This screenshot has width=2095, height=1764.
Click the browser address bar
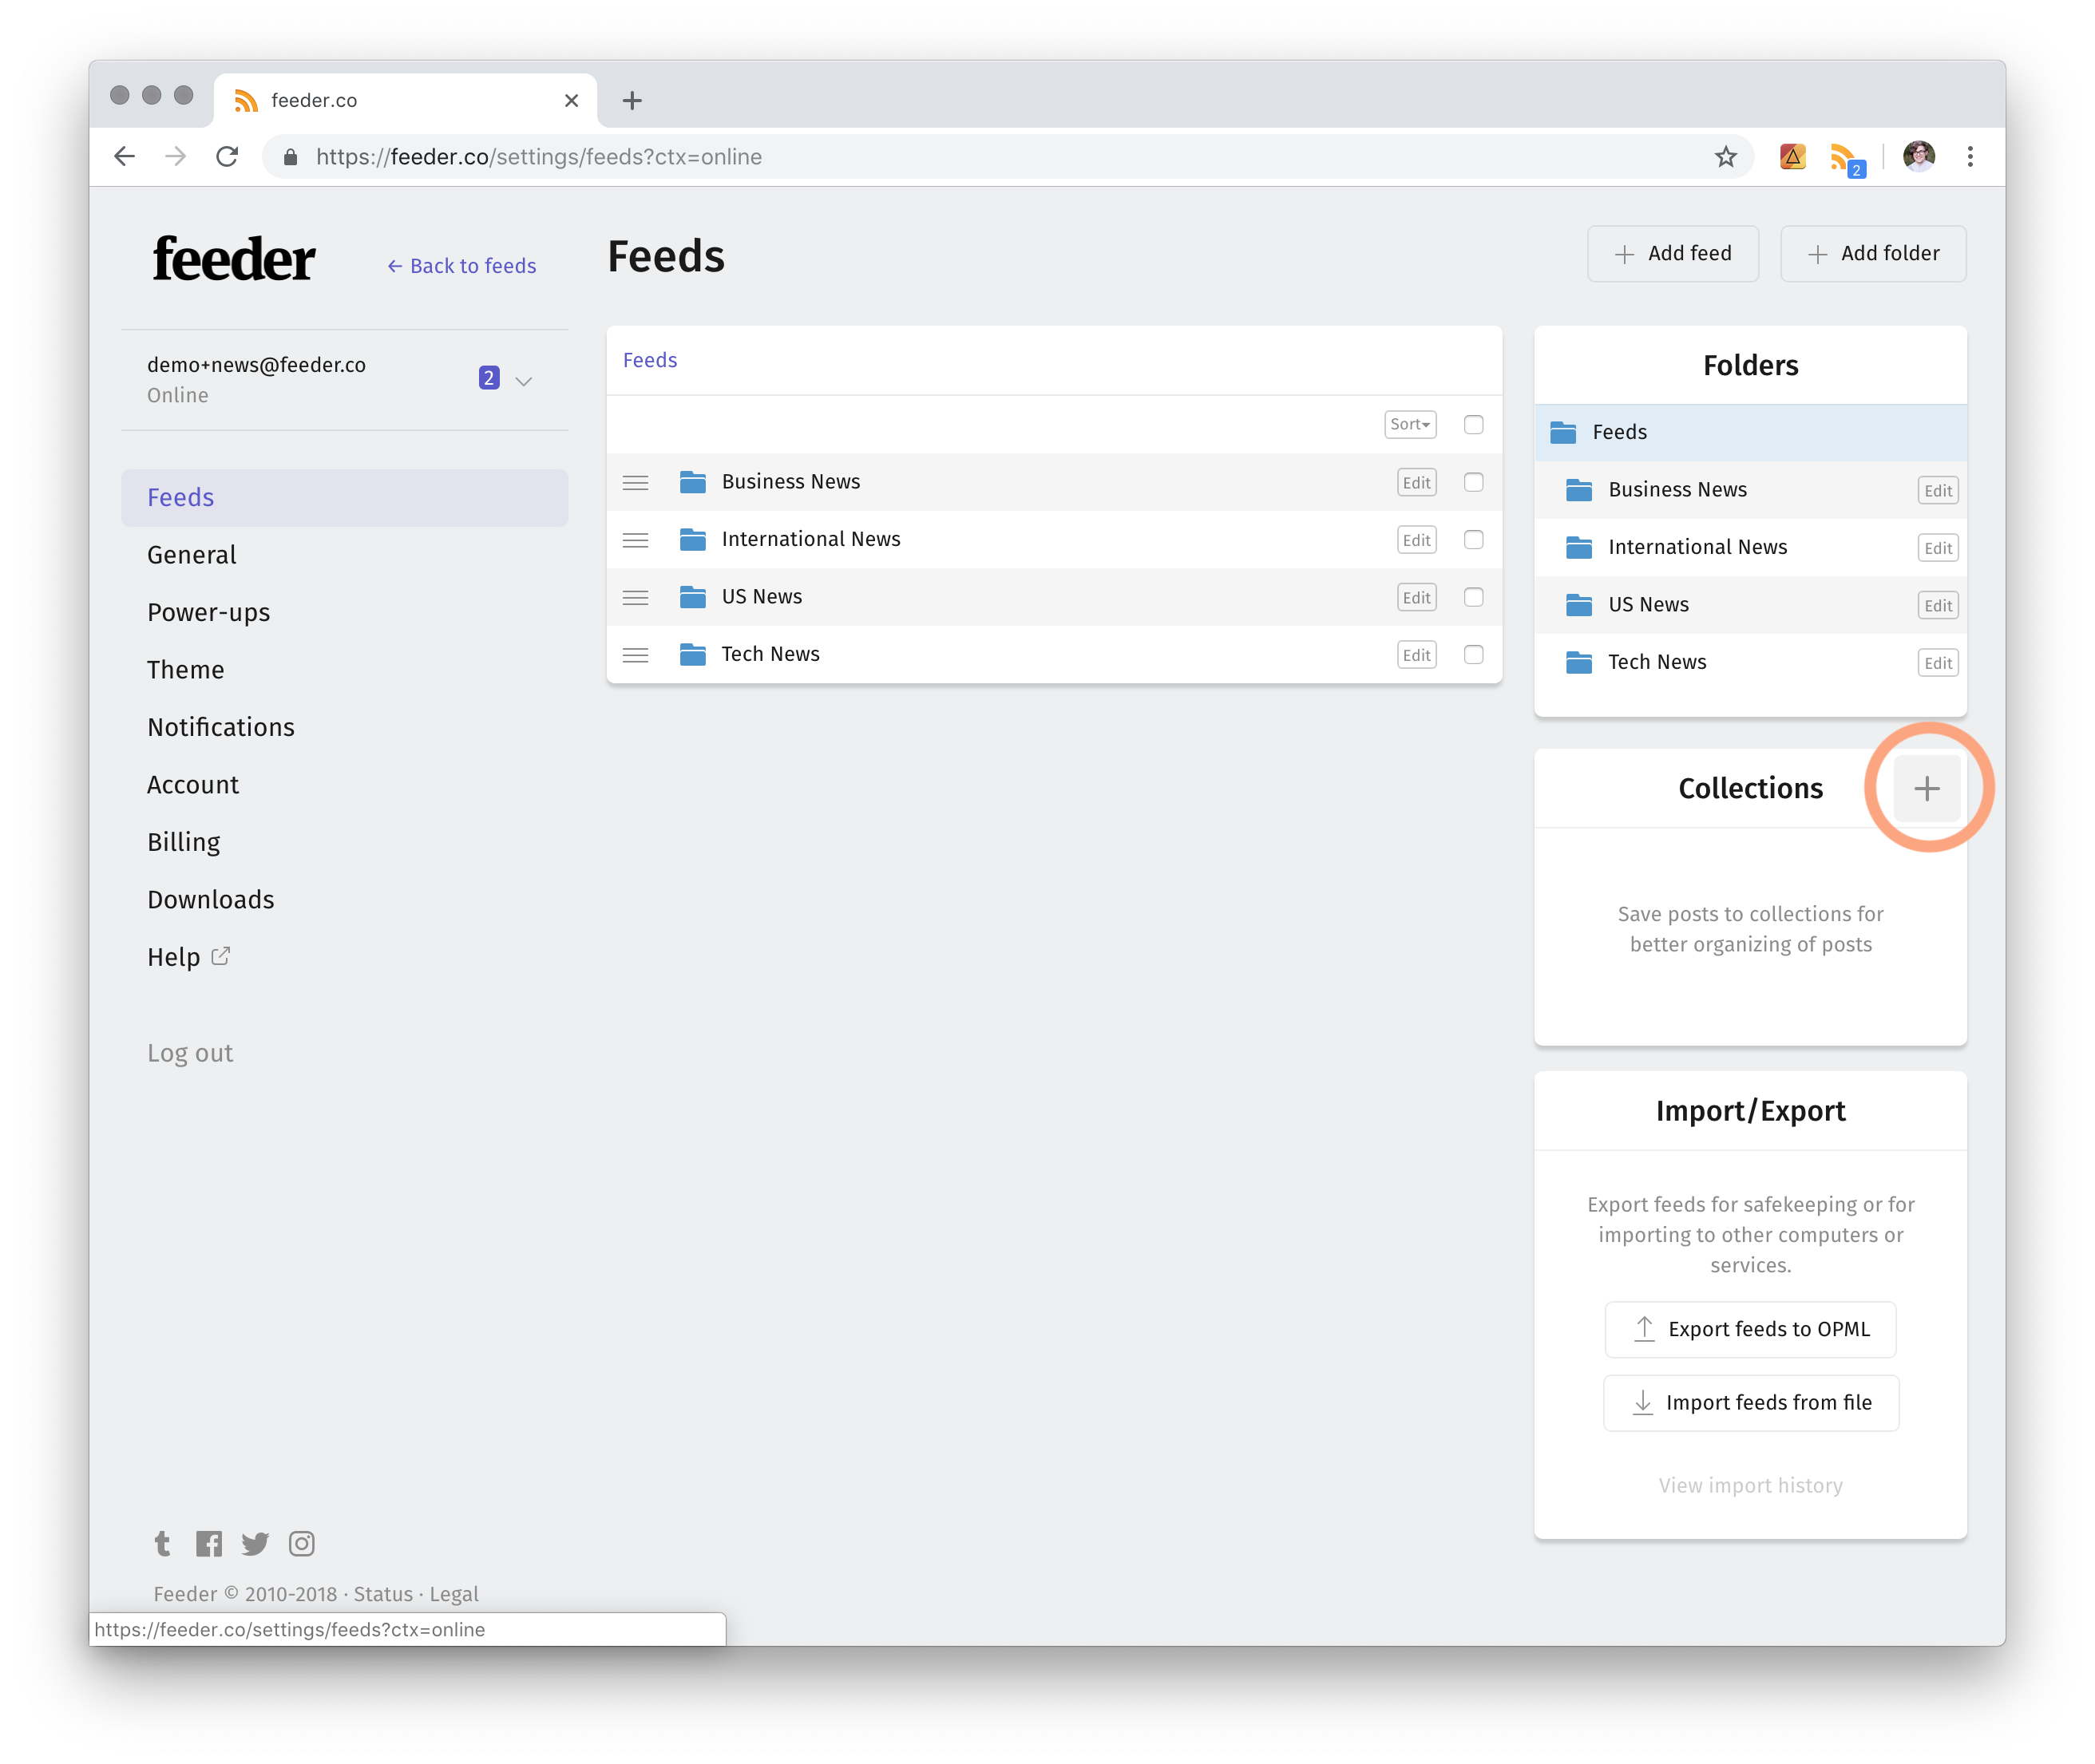point(1007,157)
